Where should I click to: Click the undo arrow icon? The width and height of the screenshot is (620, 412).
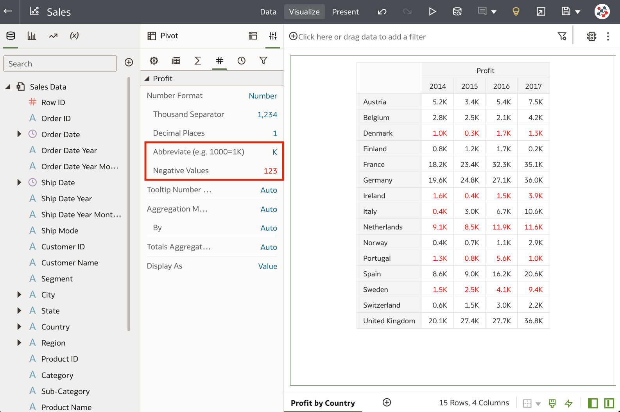pyautogui.click(x=382, y=12)
